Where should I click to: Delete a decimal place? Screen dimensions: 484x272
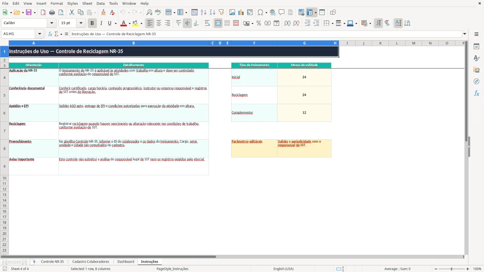pyautogui.click(x=296, y=23)
